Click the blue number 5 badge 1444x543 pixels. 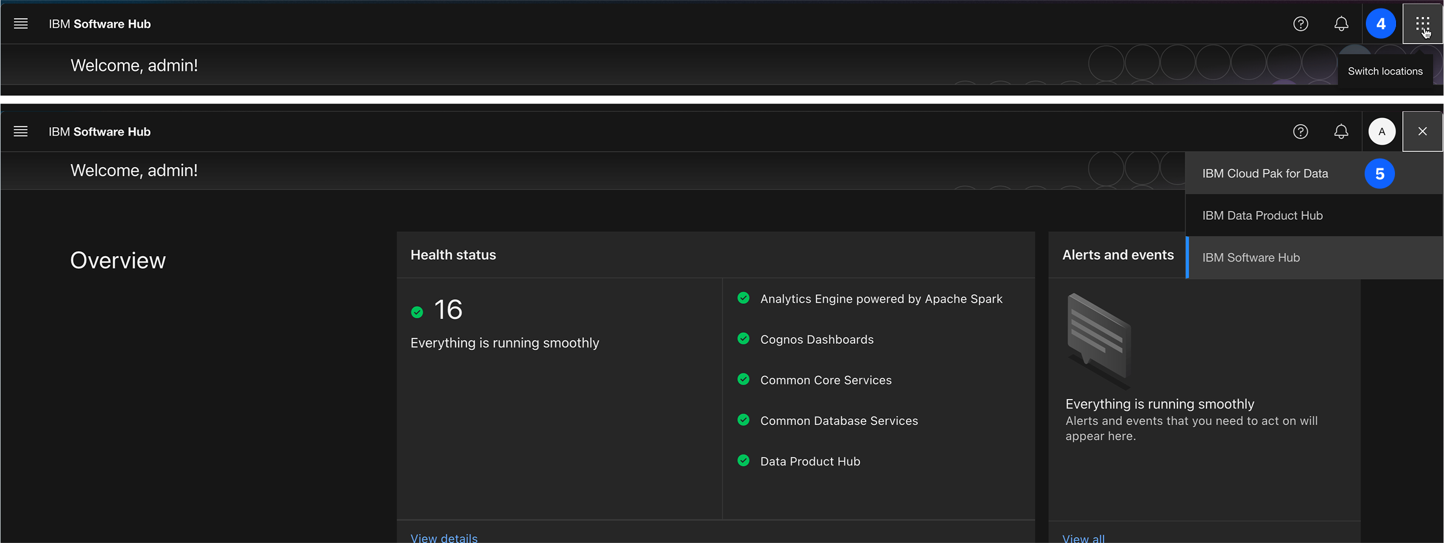pos(1379,174)
